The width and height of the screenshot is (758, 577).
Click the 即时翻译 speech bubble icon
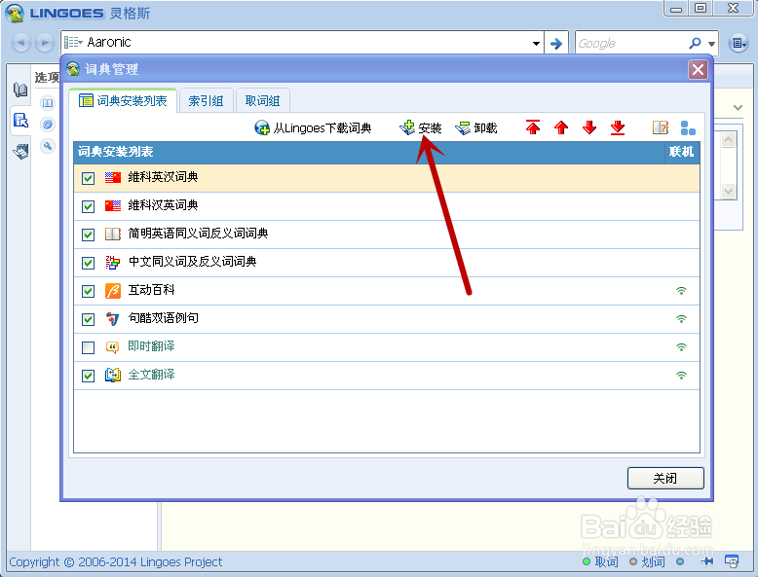click(112, 347)
